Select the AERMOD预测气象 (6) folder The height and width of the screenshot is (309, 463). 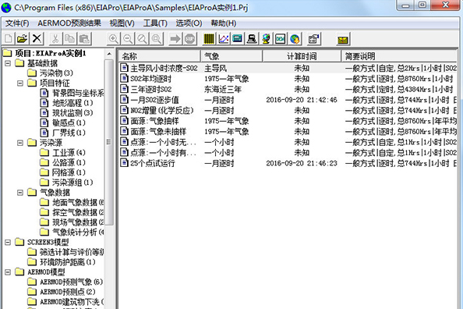tap(65, 282)
